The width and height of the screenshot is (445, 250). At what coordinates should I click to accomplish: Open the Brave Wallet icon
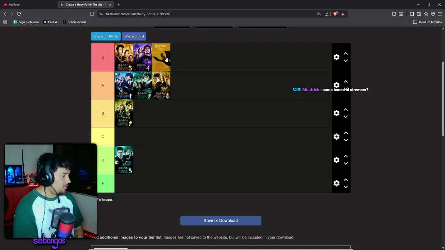click(x=419, y=14)
